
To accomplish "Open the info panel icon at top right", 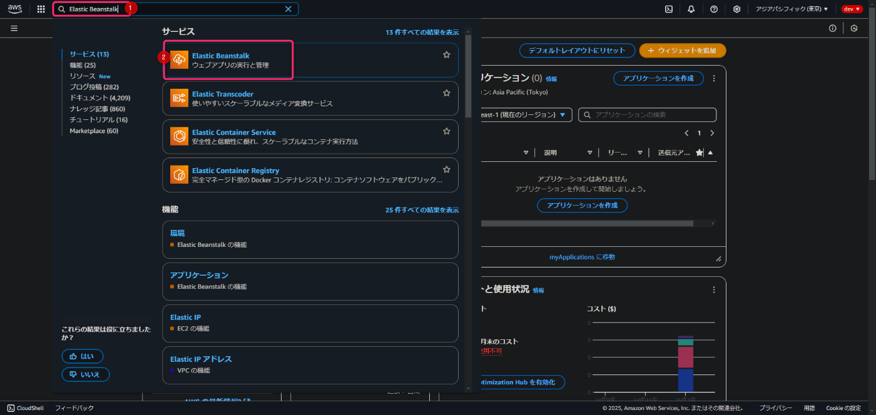I will tap(833, 28).
